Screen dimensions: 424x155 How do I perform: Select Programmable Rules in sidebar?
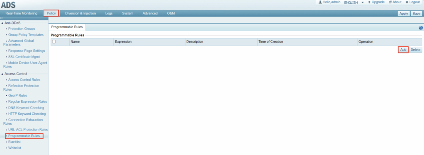[x=24, y=136]
